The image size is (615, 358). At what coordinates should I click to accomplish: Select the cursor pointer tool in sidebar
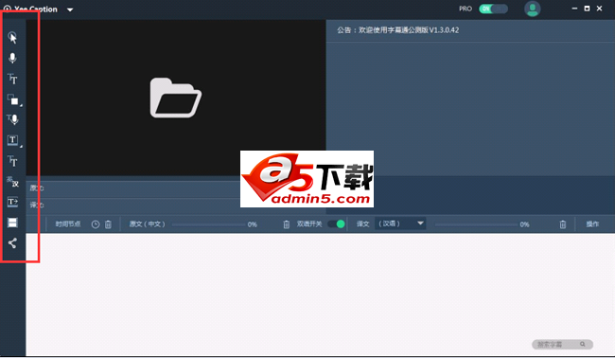tap(12, 37)
